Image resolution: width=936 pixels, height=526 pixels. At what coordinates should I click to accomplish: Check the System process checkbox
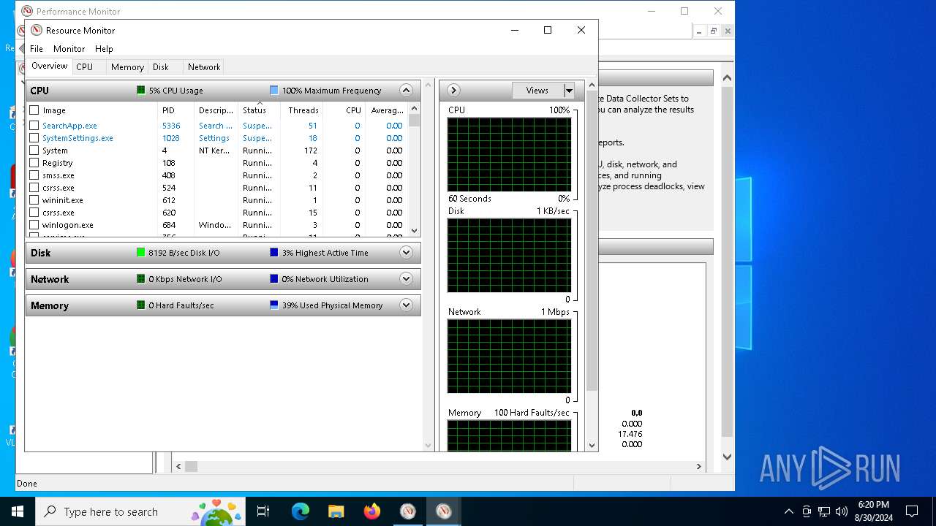click(x=34, y=150)
